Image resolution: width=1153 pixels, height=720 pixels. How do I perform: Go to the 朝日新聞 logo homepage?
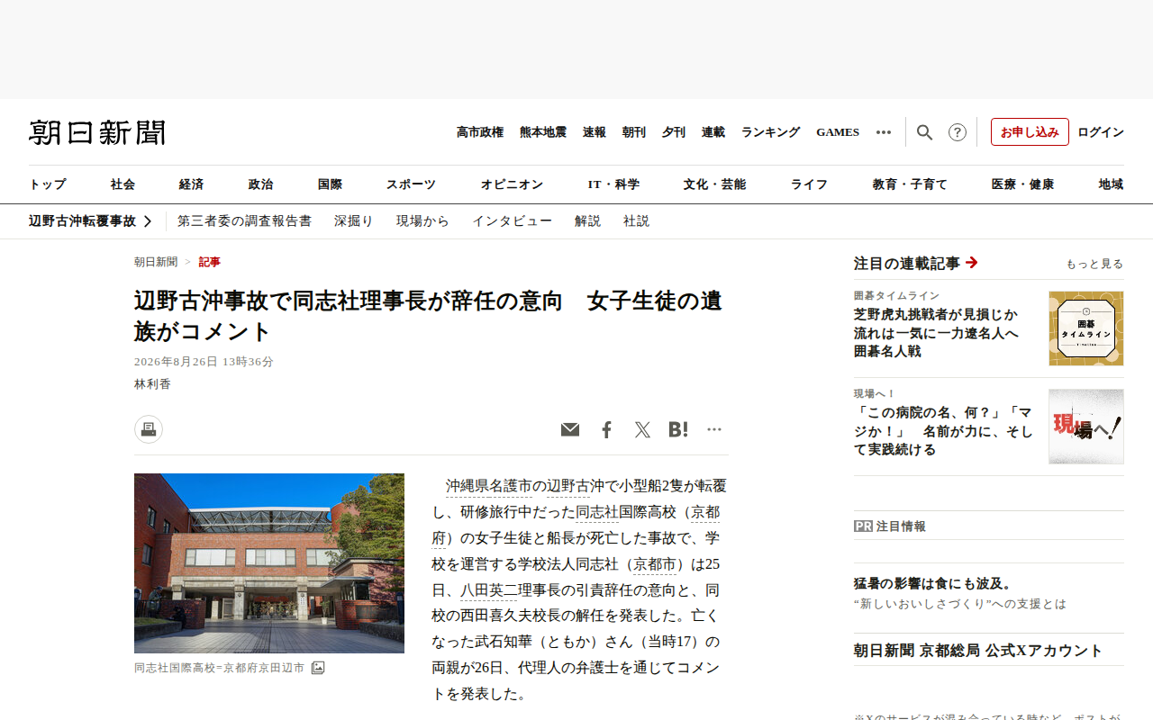coord(97,132)
